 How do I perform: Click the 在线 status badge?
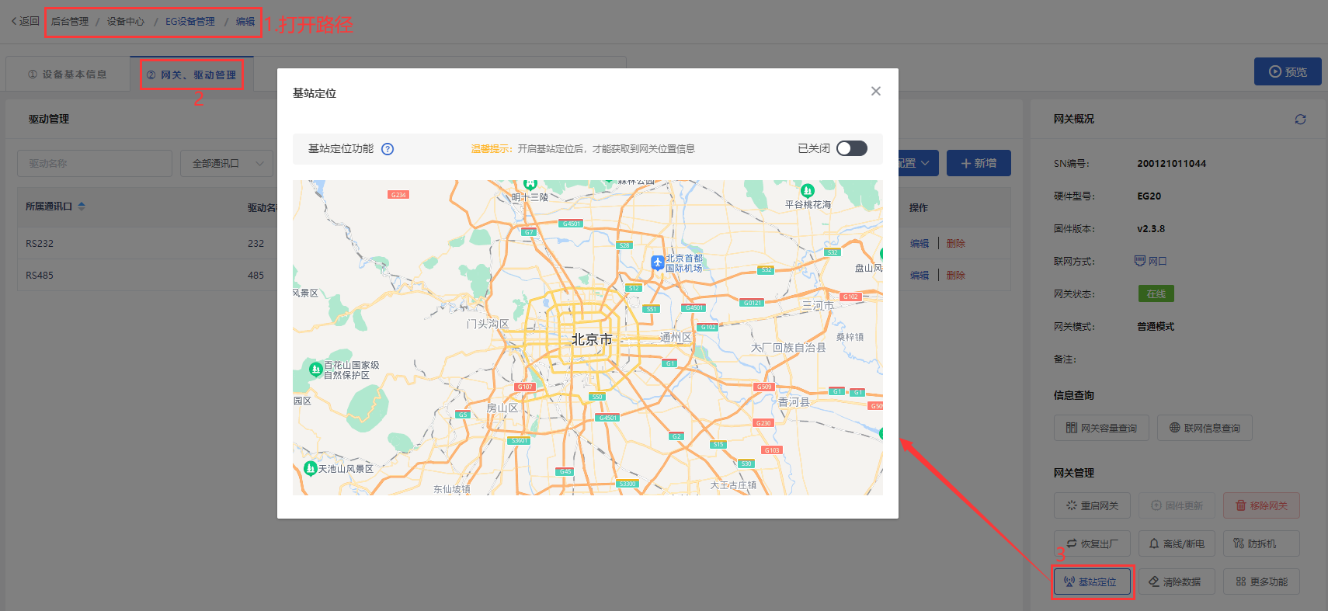pyautogui.click(x=1156, y=293)
